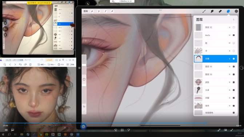The image size is (244, 137).
Task: Close the Layers panel via layers icon
Action: 228,11
